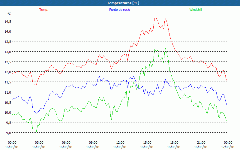Image resolution: width=240 pixels, height=150 pixels.
Task: Click the 13,5 y-axis value
Action: tap(8, 42)
